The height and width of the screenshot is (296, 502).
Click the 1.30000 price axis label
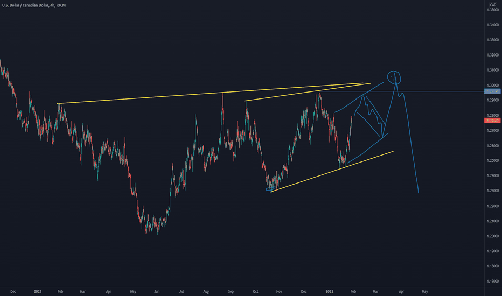click(x=493, y=86)
